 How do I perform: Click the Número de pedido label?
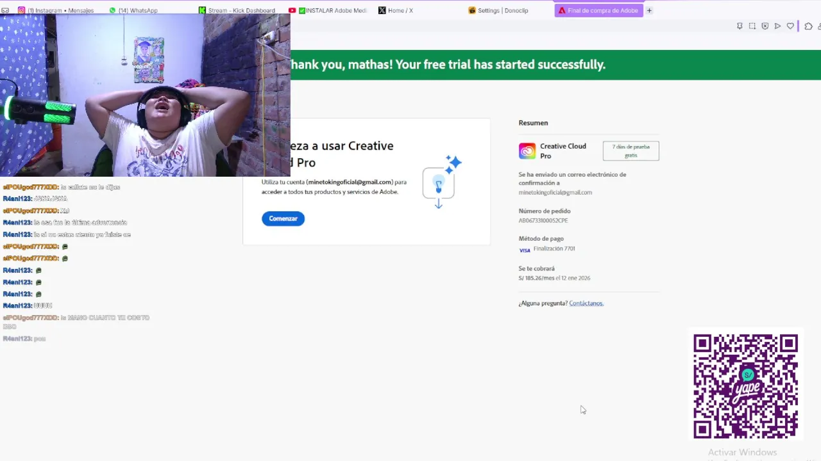[545, 211]
